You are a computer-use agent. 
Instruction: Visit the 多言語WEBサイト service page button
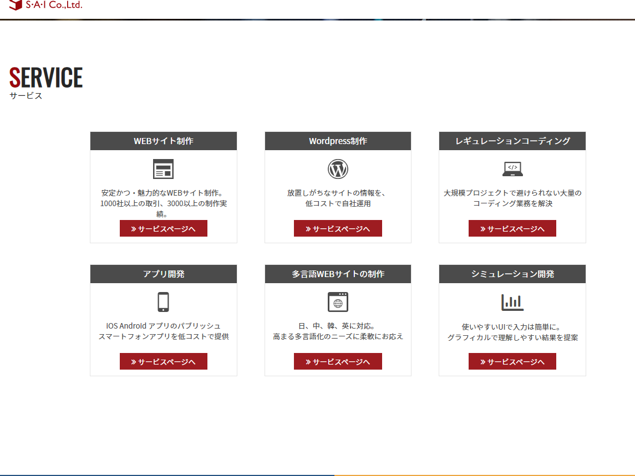click(x=338, y=361)
